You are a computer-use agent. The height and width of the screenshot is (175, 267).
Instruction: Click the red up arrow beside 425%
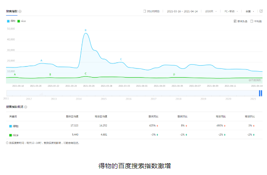coord(157,126)
